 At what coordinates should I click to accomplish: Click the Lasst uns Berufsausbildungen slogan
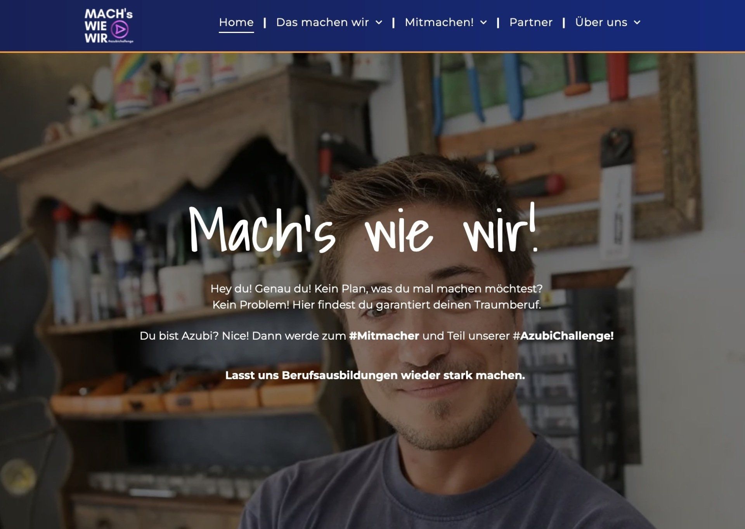(375, 375)
